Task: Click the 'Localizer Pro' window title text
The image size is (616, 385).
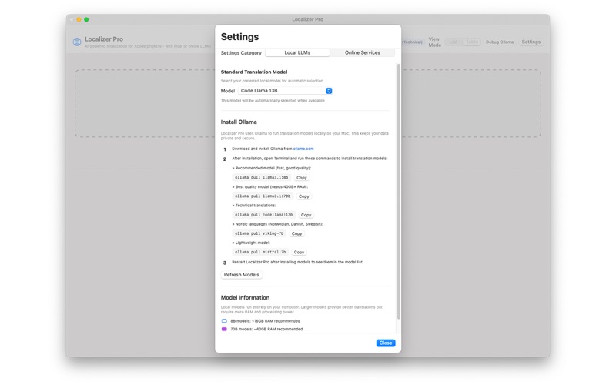Action: [307, 19]
